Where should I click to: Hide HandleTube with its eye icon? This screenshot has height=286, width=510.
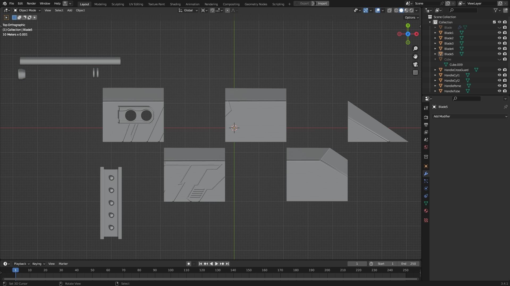(499, 91)
